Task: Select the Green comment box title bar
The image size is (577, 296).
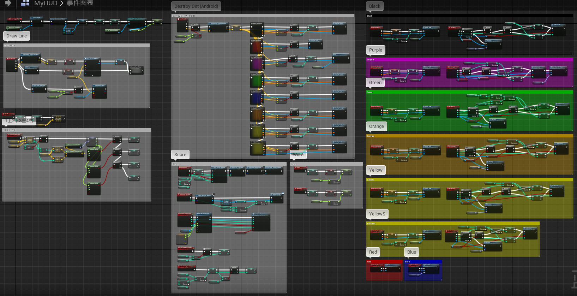Action: pyautogui.click(x=469, y=92)
